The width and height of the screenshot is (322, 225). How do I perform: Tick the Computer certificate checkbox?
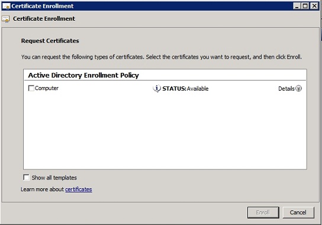tap(31, 88)
